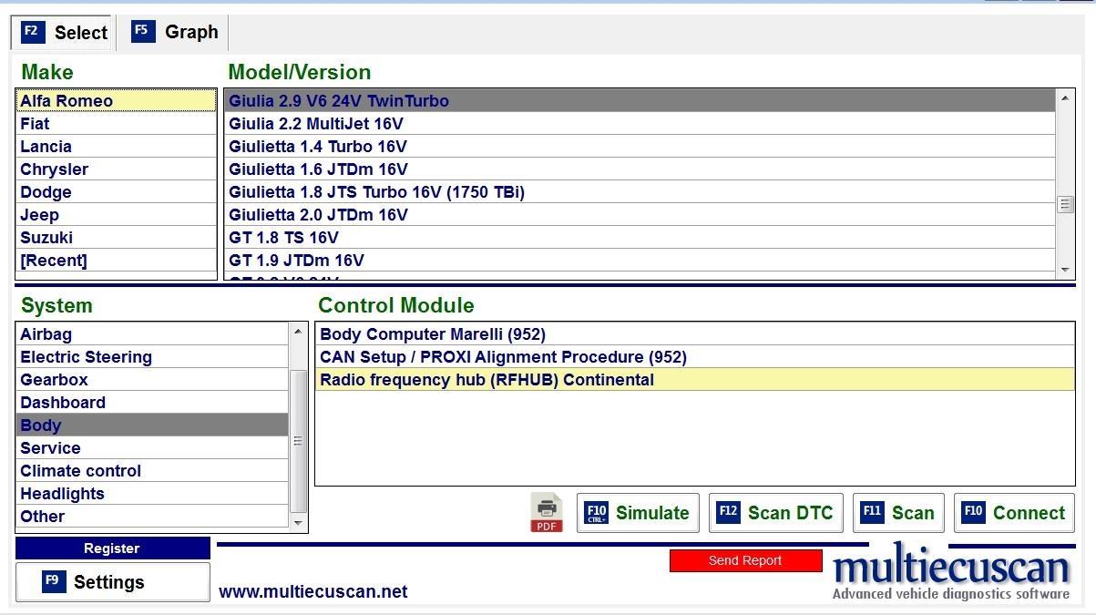The width and height of the screenshot is (1096, 615).
Task: Select Giulietta 1.8 JTS Turbo 16V (1750 TBi)
Action: coord(640,192)
